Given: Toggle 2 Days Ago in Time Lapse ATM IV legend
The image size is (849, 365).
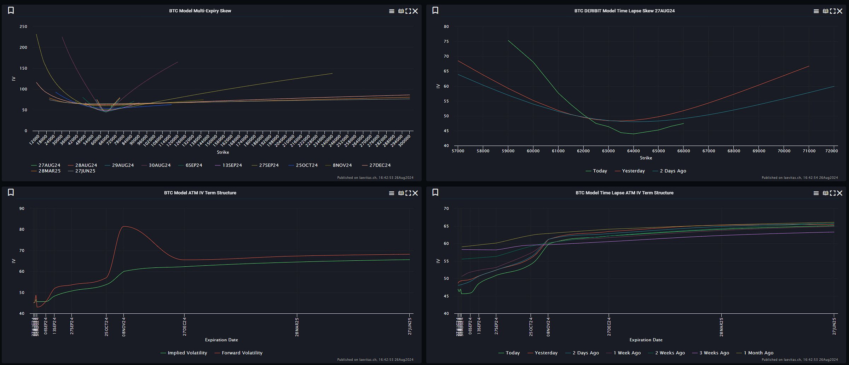Looking at the screenshot, I should click(582, 353).
